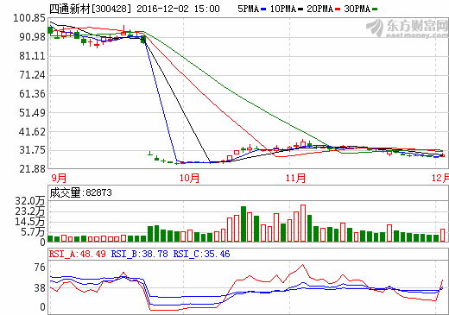Select the timestamp 2016-12-02 15:00
Image resolution: width=449 pixels, height=315 pixels.
point(178,9)
